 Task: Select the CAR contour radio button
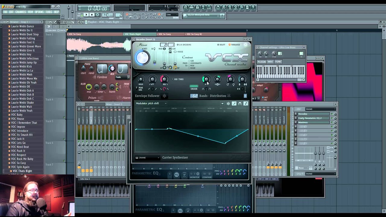[189, 61]
